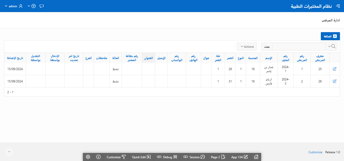This screenshot has width=344, height=161.
Task: Select the age cell 26
Action: tap(230, 69)
